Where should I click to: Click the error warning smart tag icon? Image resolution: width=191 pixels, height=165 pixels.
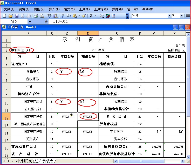[x=71, y=115]
